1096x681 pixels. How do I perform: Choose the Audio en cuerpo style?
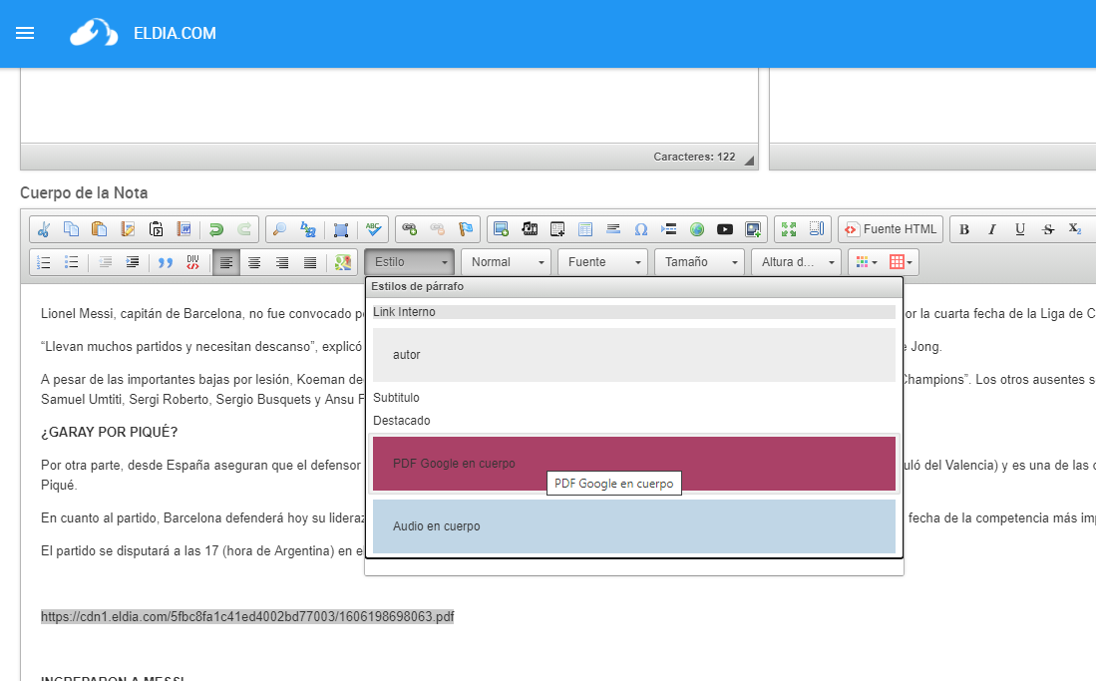(633, 526)
